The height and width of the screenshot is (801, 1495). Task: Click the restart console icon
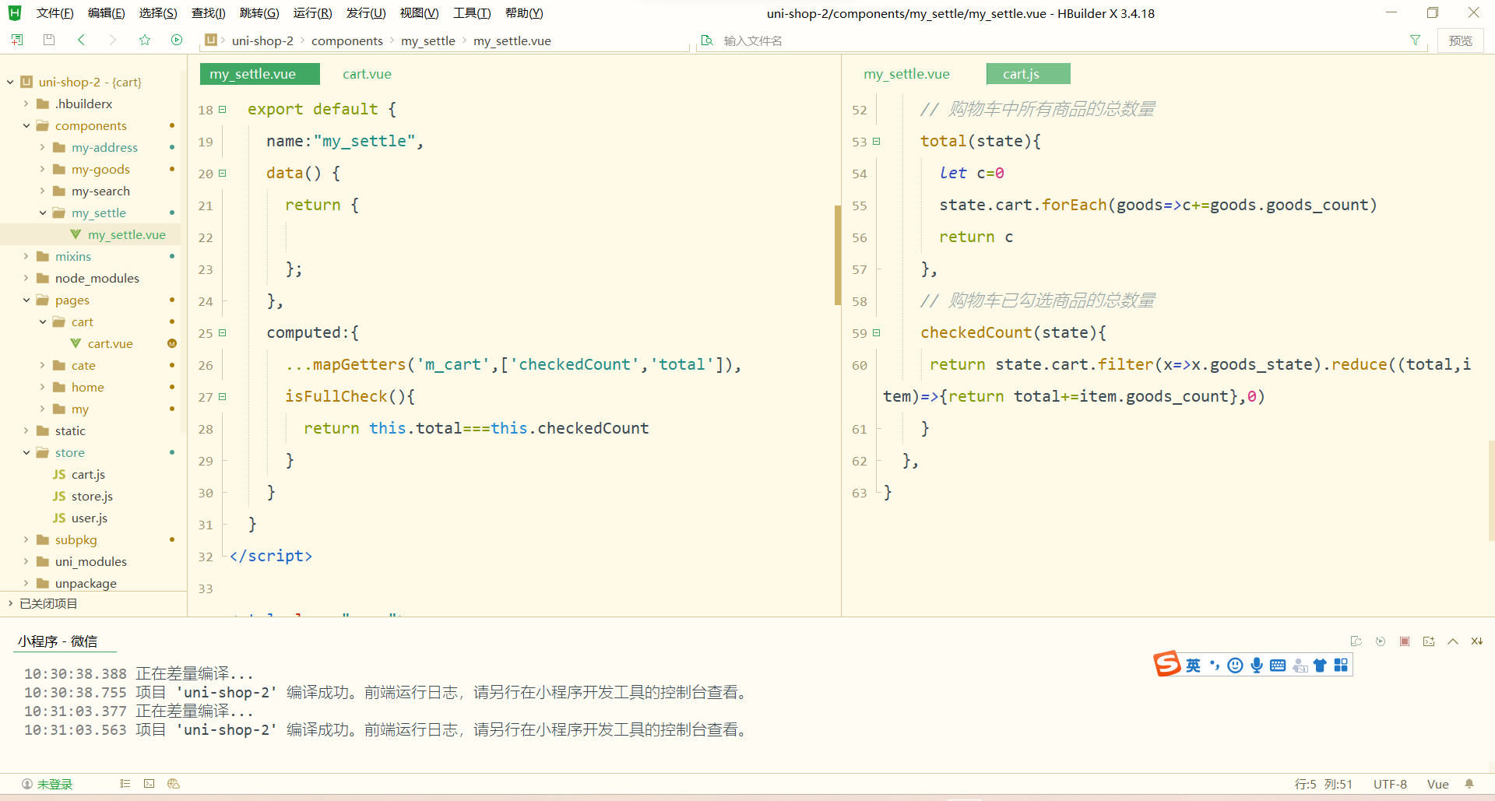tap(1356, 641)
